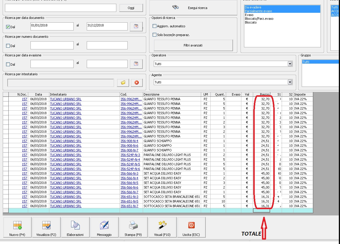Image resolution: width=340 pixels, height=244 pixels.
Task: Toggle Aggiorn. automatico option
Action: 154,26
